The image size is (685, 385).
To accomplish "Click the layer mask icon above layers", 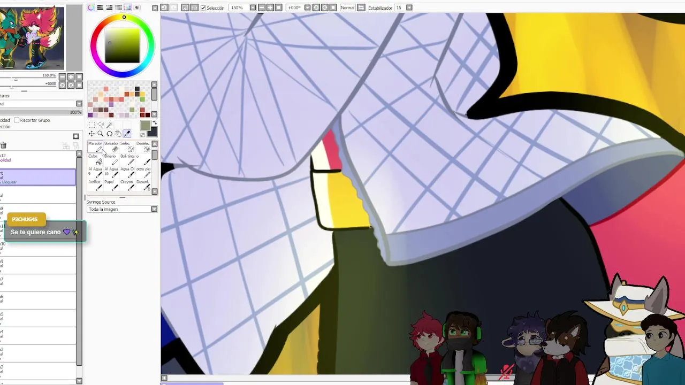I will [x=76, y=136].
